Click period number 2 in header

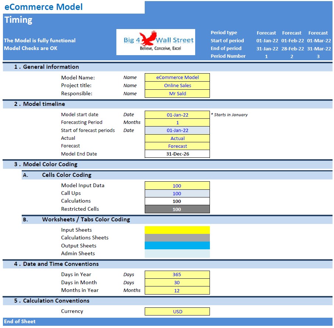pyautogui.click(x=292, y=57)
